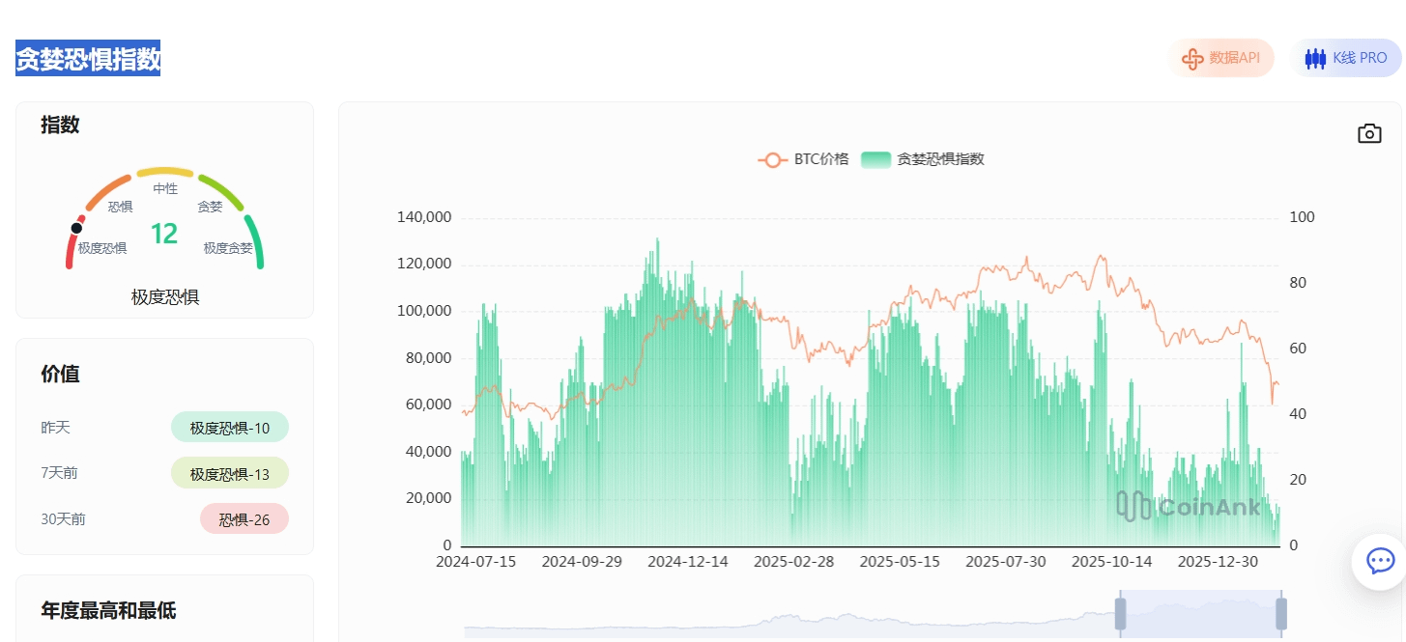Image resolution: width=1406 pixels, height=642 pixels.
Task: Click the left handle of range slider
Action: click(1121, 614)
